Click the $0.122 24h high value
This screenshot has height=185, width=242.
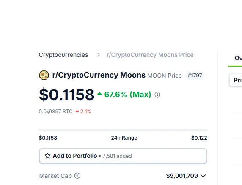tap(199, 138)
